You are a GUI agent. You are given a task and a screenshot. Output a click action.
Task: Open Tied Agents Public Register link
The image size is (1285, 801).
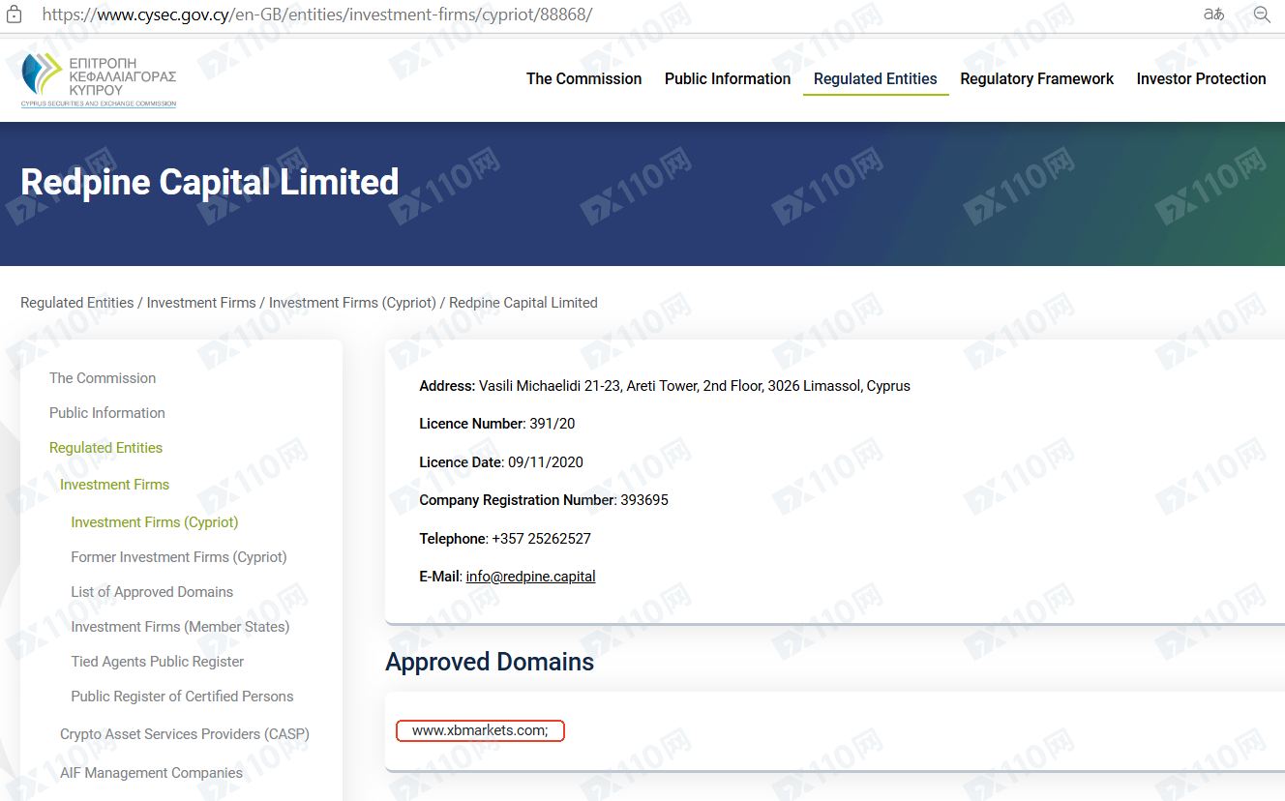point(158,662)
